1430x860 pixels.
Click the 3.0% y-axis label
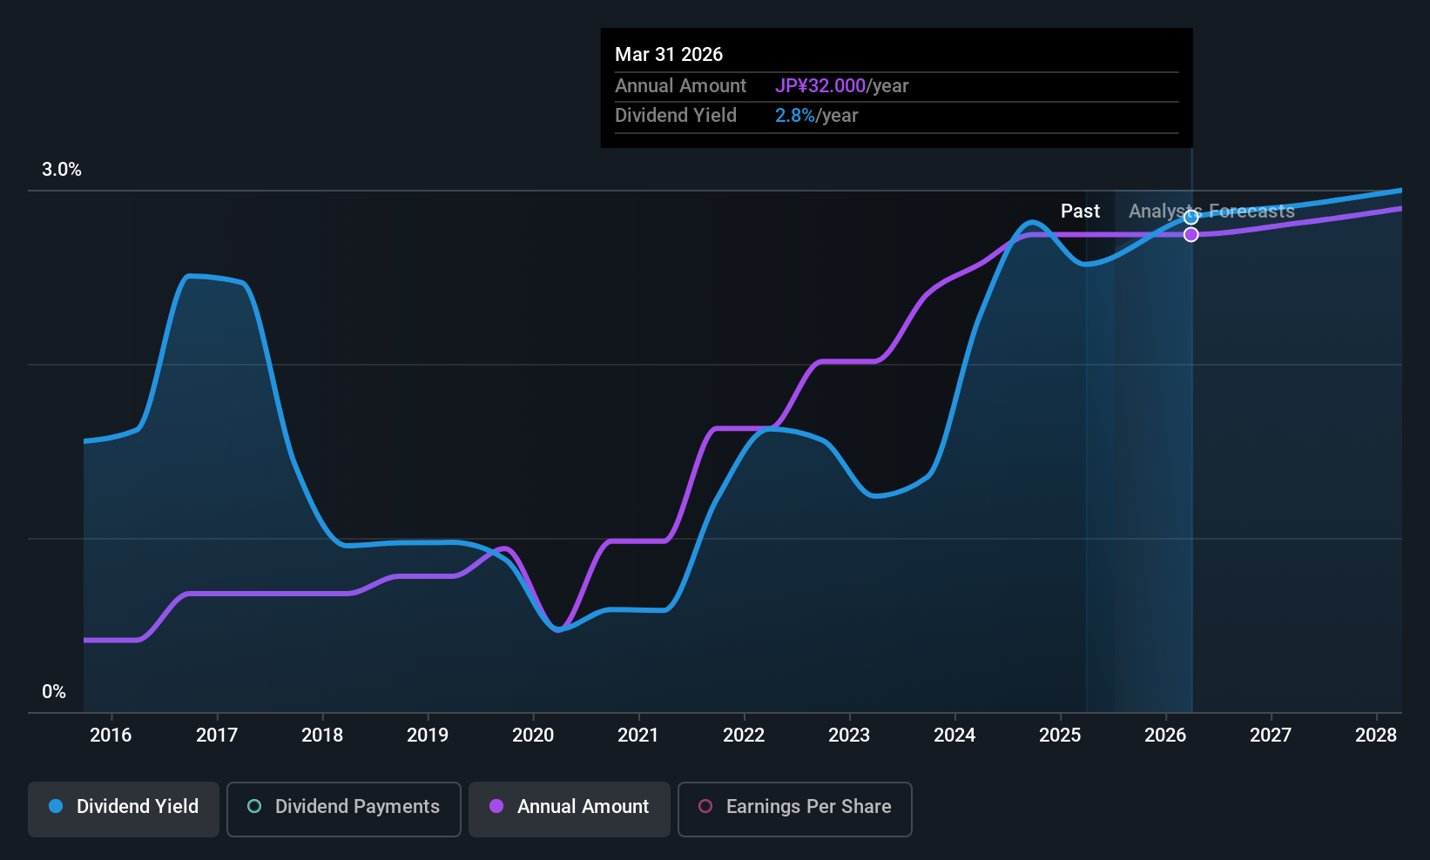click(62, 170)
